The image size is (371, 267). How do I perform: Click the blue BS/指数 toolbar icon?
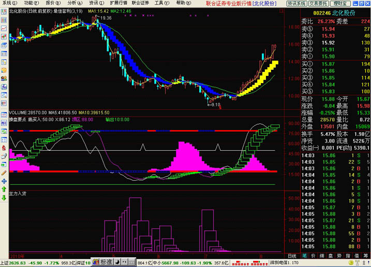pyautogui.click(x=4, y=123)
